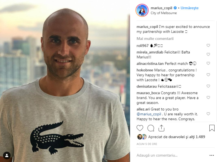
Task: Like hokobree's comment heart
Action: [208, 75]
